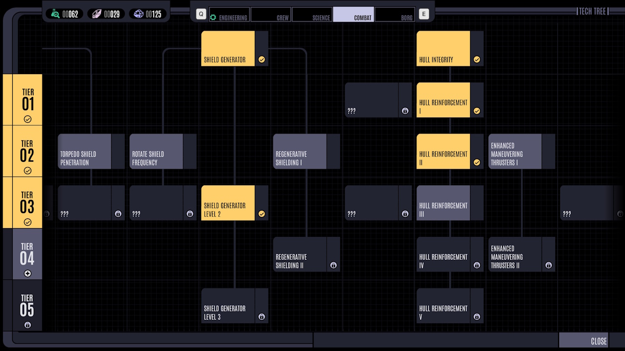Switch to the Crew tab
This screenshot has height=351, width=625.
(x=271, y=17)
